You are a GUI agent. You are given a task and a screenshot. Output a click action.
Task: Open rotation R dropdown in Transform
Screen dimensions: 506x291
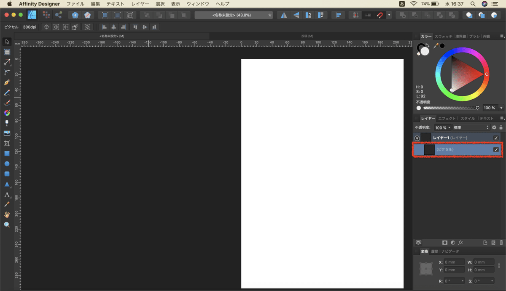[463, 281]
